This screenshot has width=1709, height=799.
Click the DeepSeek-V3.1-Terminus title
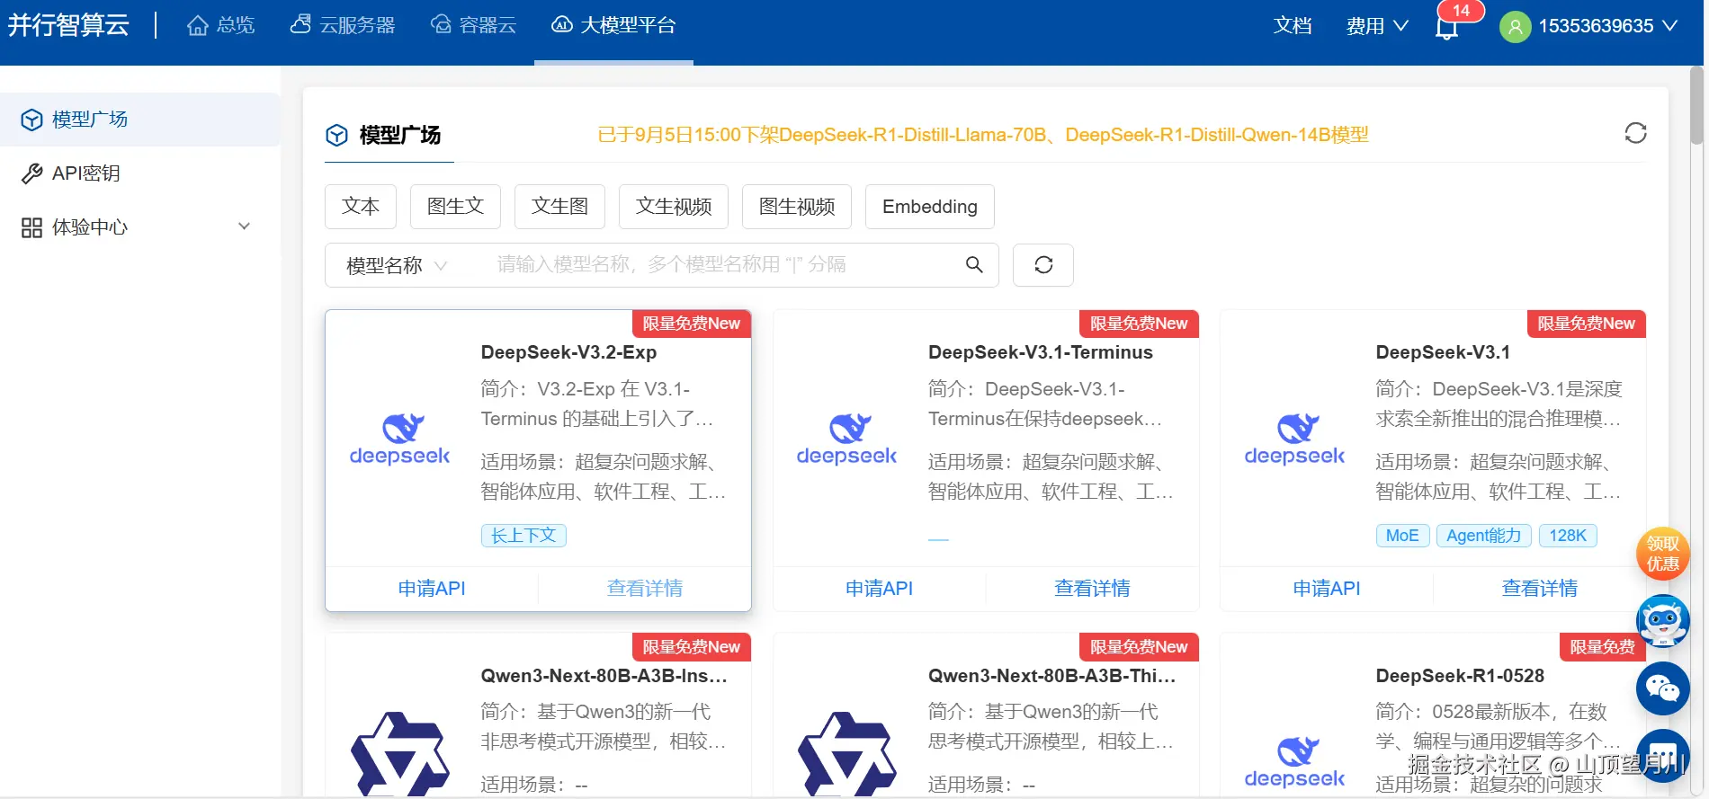(x=1041, y=352)
